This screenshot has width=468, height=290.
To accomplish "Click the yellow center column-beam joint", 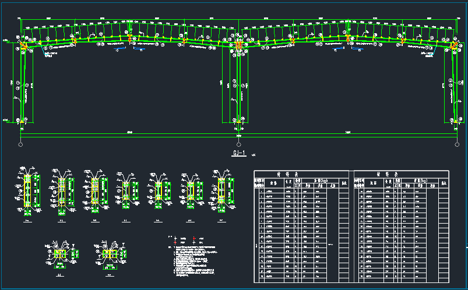I will point(239,44).
